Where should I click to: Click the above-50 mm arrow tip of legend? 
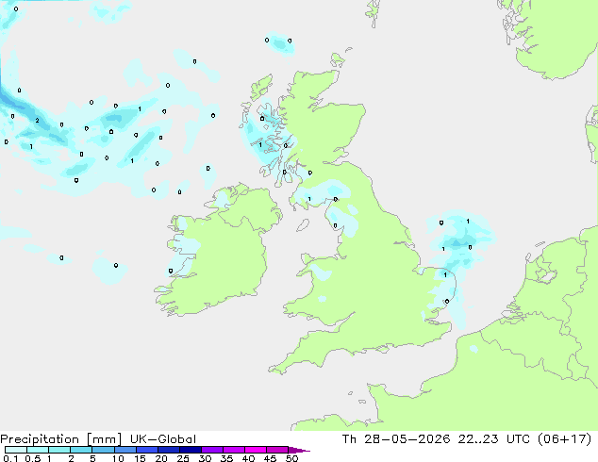tap(299, 450)
